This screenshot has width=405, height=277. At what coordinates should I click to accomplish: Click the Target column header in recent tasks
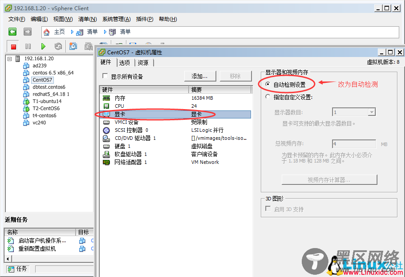85,232
